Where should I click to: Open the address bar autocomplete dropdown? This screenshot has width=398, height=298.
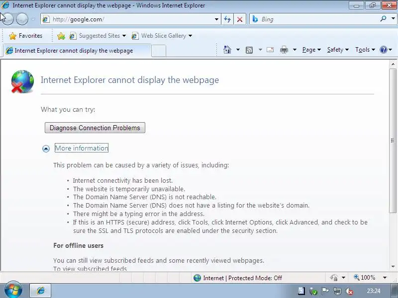click(216, 19)
